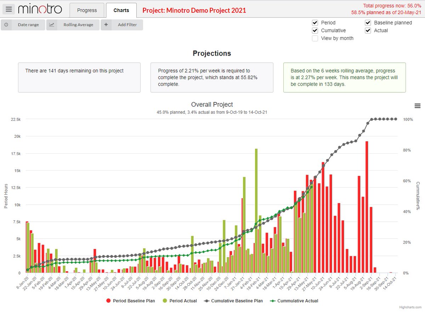Click the clock icon on Date range

pyautogui.click(x=6, y=25)
